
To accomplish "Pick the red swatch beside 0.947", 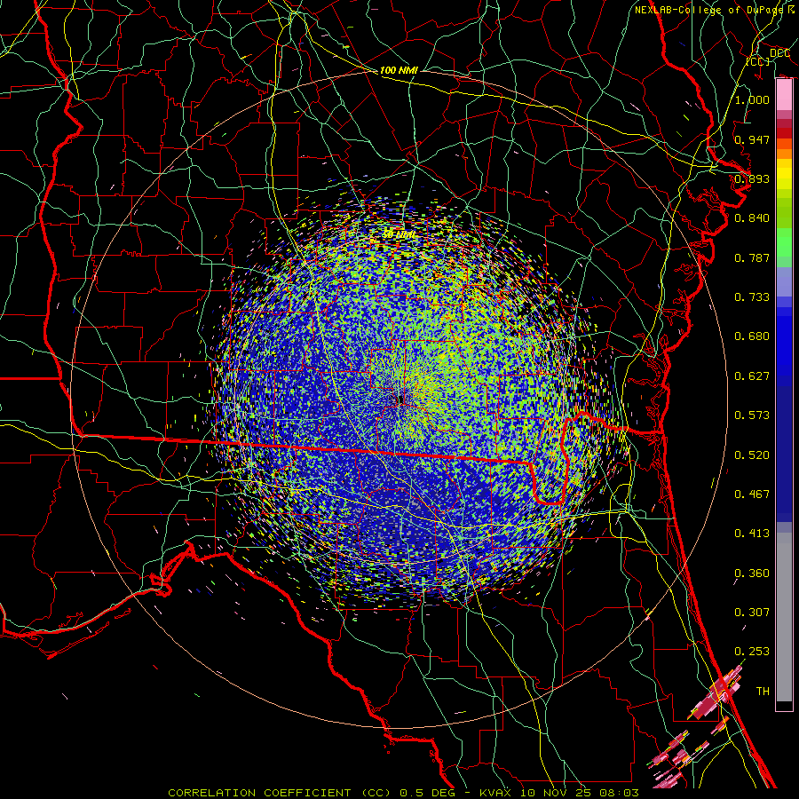I will 784,132.
